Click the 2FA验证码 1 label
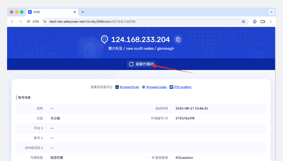Screen dimensions: 283x161 [34, 148]
